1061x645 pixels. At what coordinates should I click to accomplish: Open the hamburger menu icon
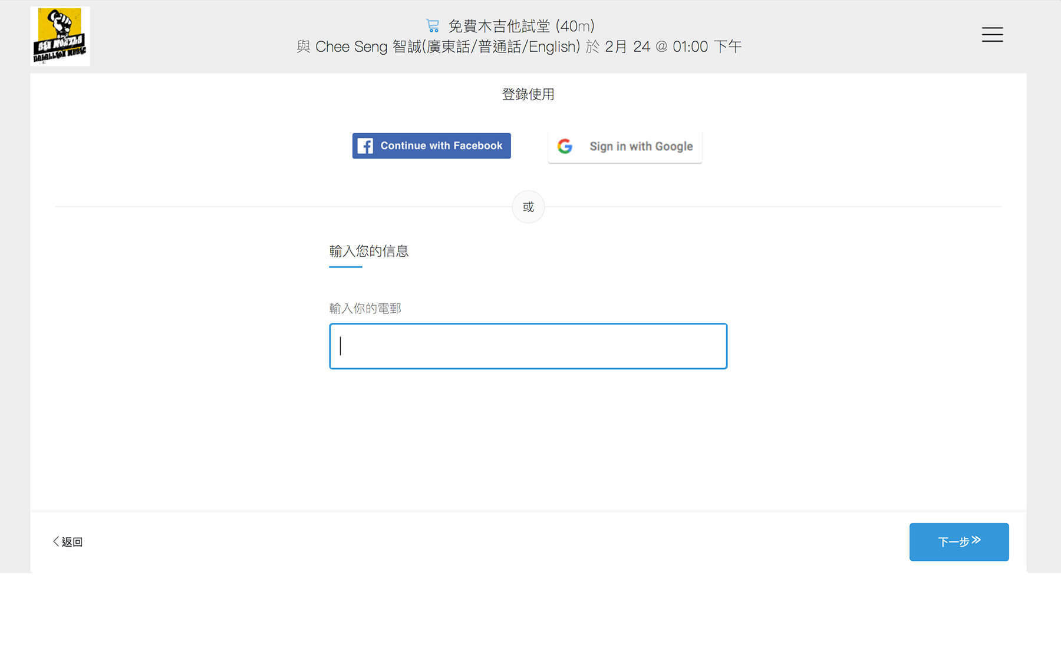(992, 35)
